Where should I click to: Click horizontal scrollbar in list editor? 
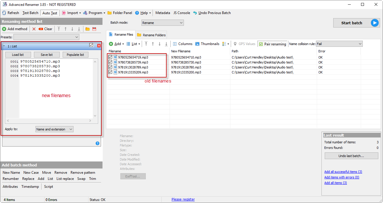tap(49, 121)
